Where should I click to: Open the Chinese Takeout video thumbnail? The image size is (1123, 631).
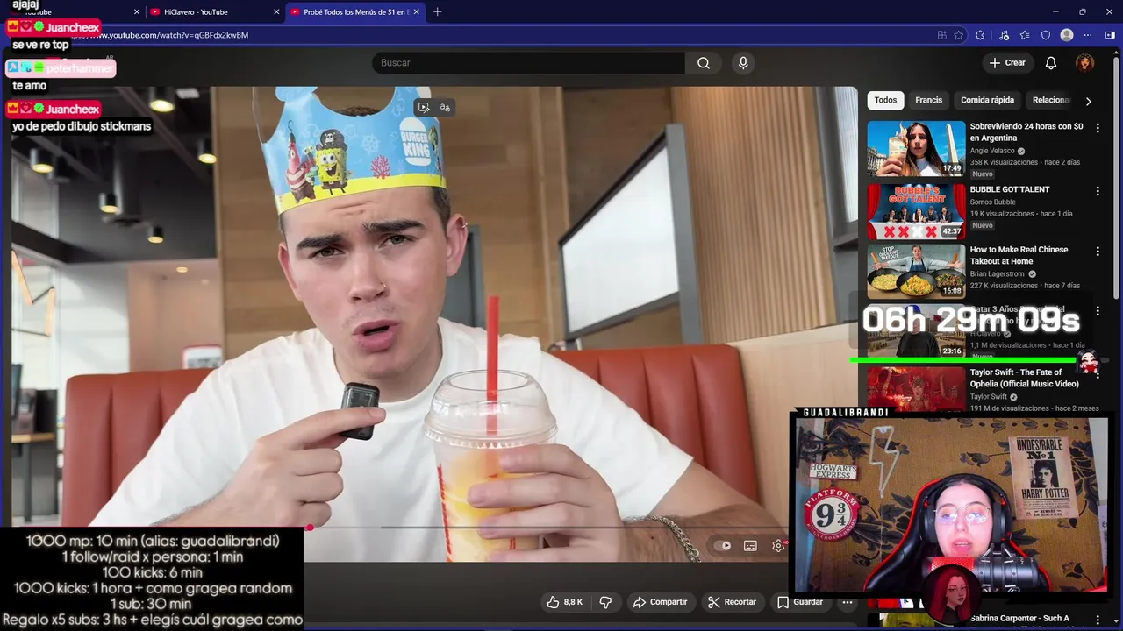[916, 272]
